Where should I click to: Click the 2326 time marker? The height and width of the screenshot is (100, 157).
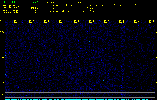(91, 22)
